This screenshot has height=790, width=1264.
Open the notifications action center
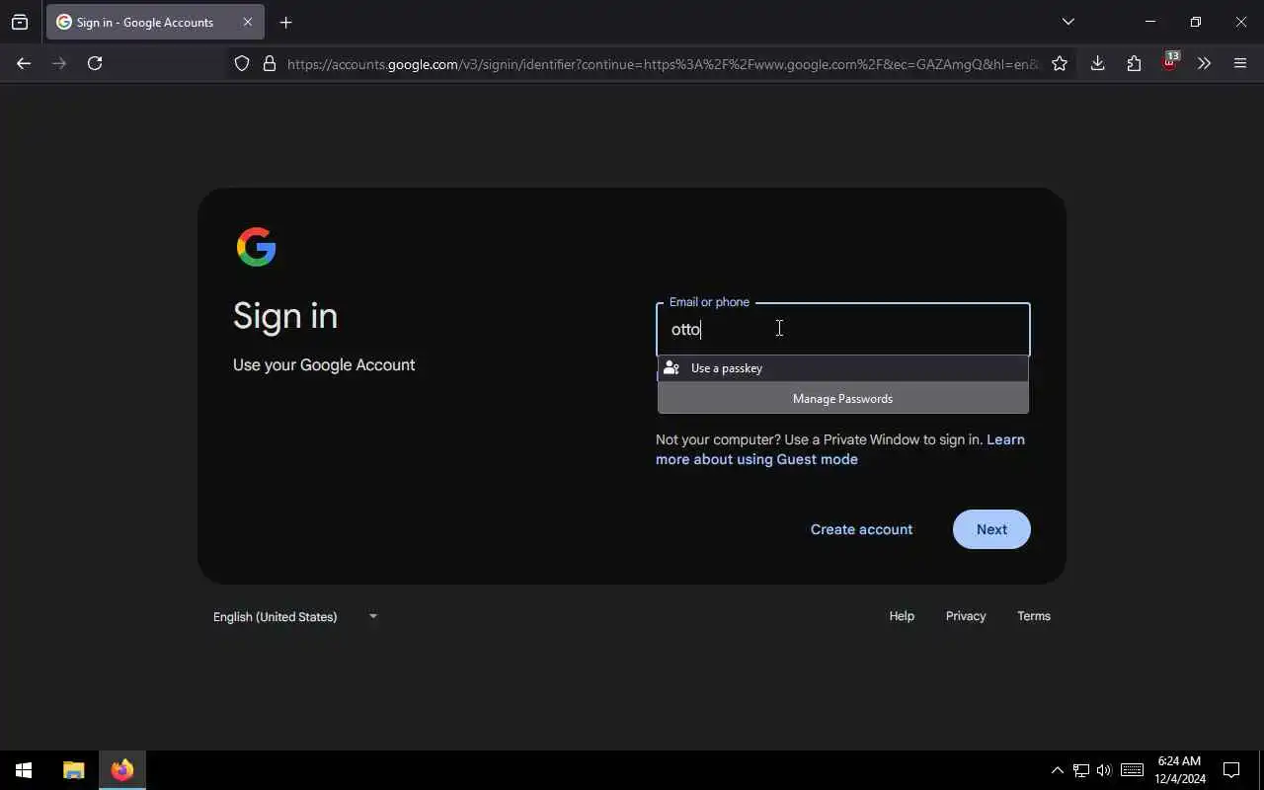(1231, 770)
